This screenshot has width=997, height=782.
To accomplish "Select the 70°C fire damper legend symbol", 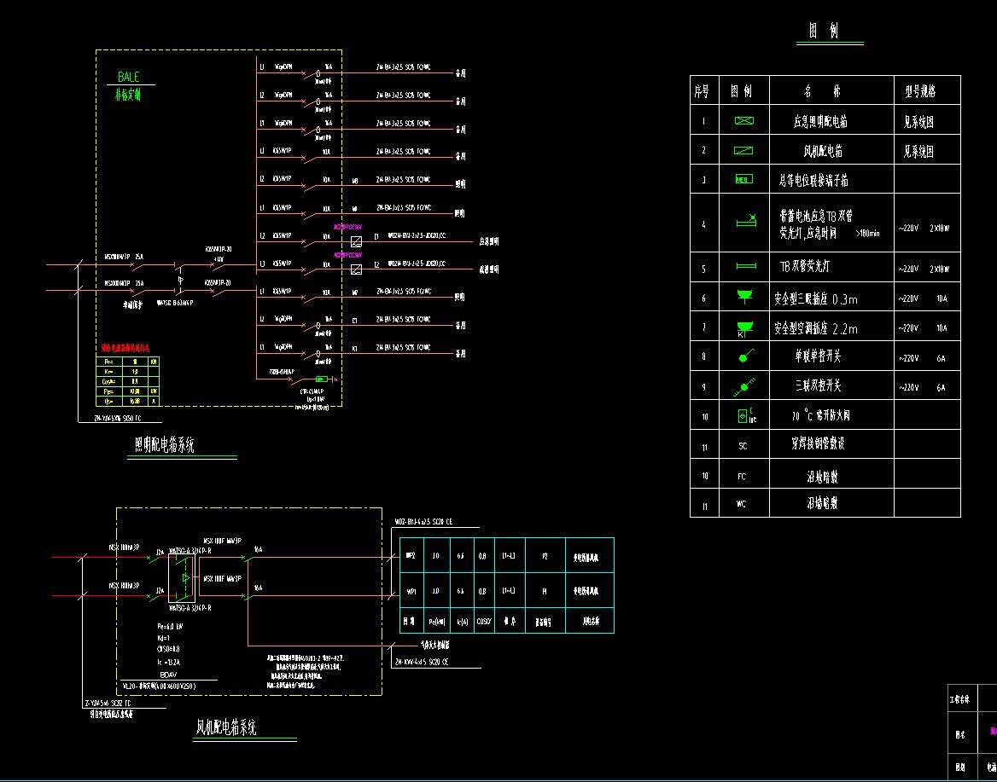I will [x=743, y=417].
